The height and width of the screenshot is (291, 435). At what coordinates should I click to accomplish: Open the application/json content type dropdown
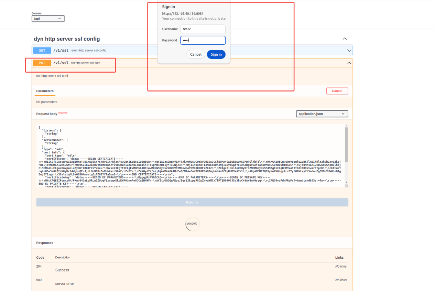click(x=322, y=114)
